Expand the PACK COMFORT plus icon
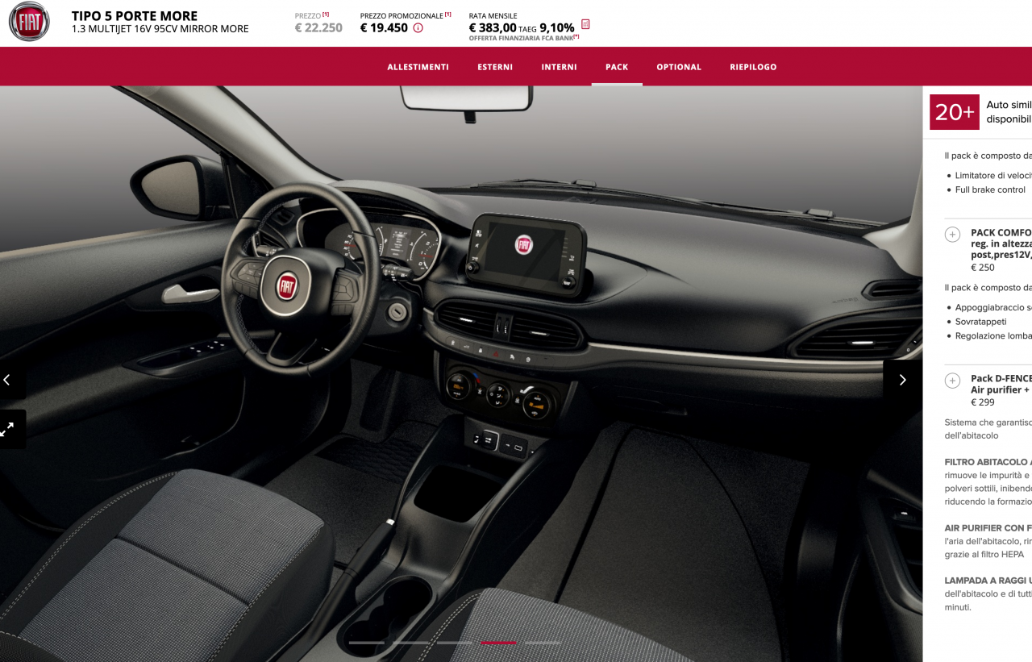The image size is (1032, 662). point(952,235)
